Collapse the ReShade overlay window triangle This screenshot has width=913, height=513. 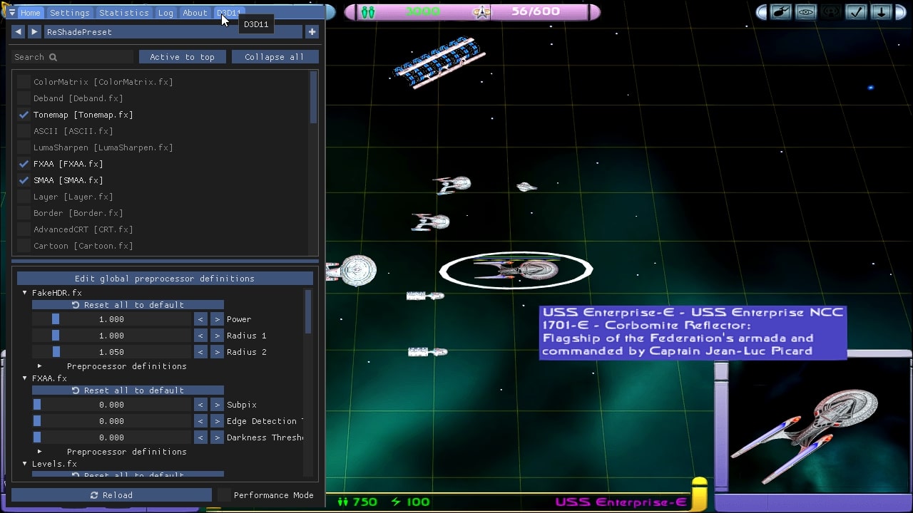click(x=12, y=13)
